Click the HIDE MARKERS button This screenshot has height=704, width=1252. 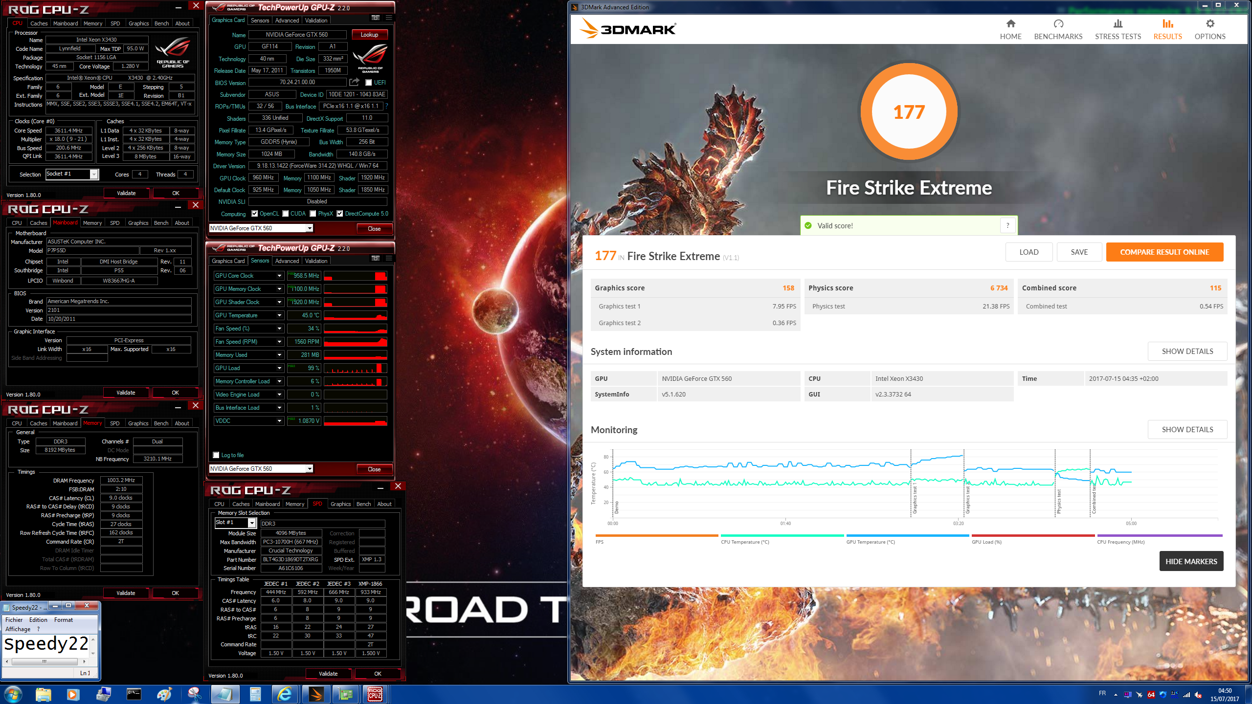(x=1191, y=561)
